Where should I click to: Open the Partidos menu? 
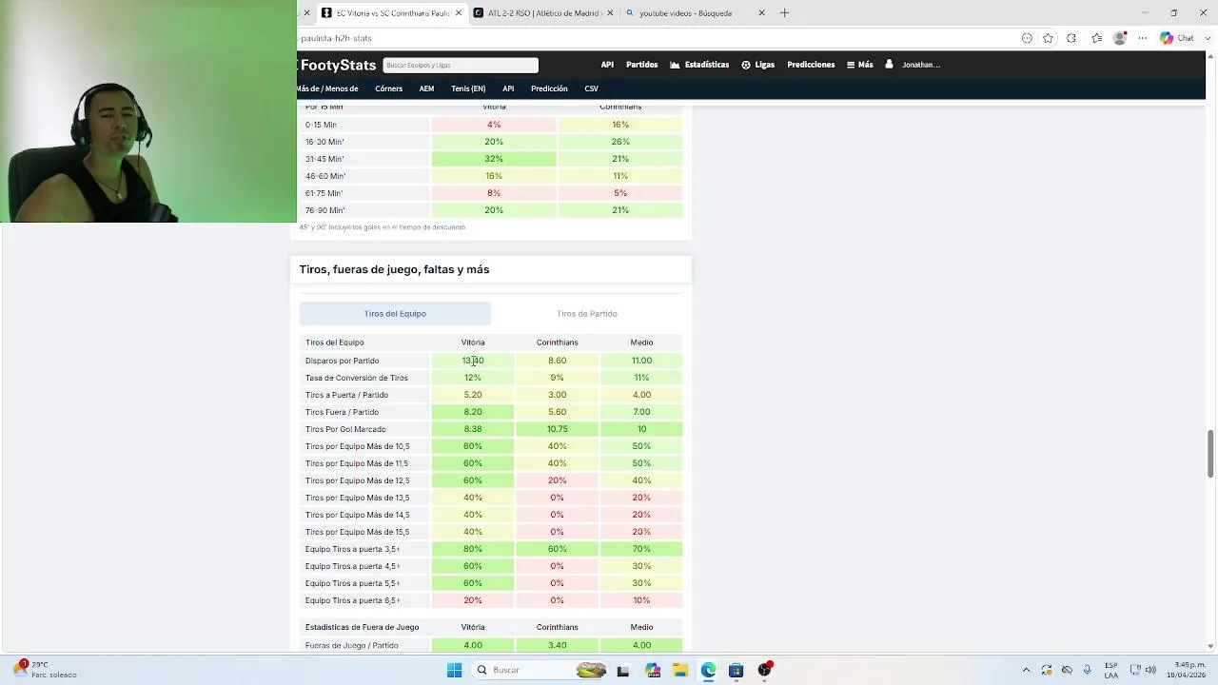point(641,65)
